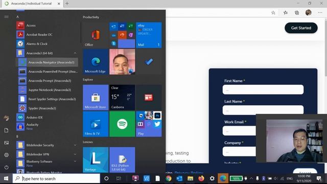327x184 pixels.
Task: Launch the Spotify tile
Action: click(x=122, y=124)
